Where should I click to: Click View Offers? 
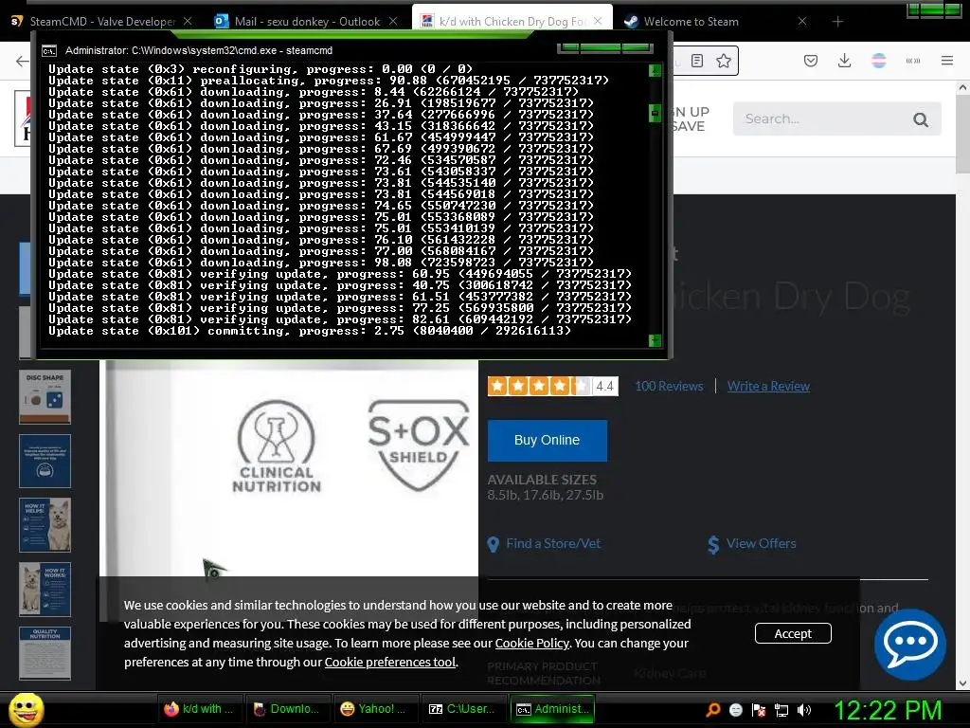(x=751, y=543)
